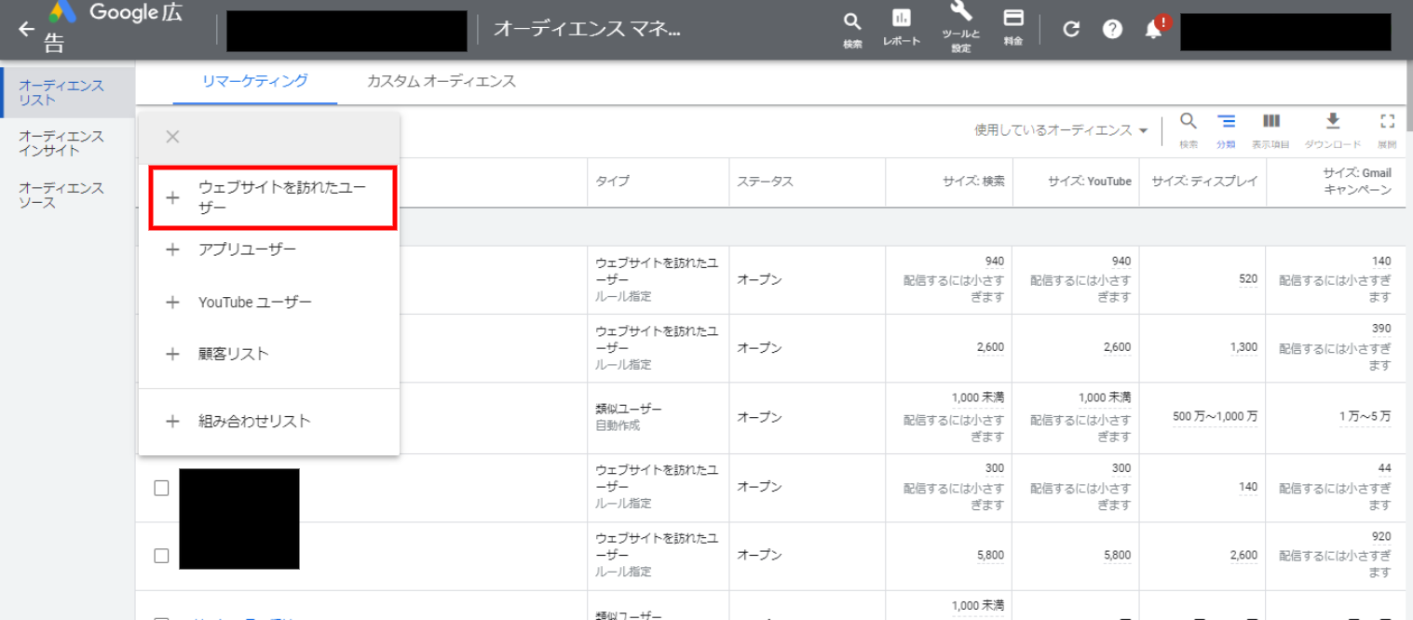Open the 使用しているオーディエンス filter dropdown
The image size is (1413, 620).
pos(1061,130)
